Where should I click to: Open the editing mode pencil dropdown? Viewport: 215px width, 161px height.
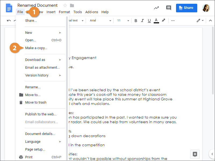[x=200, y=21]
